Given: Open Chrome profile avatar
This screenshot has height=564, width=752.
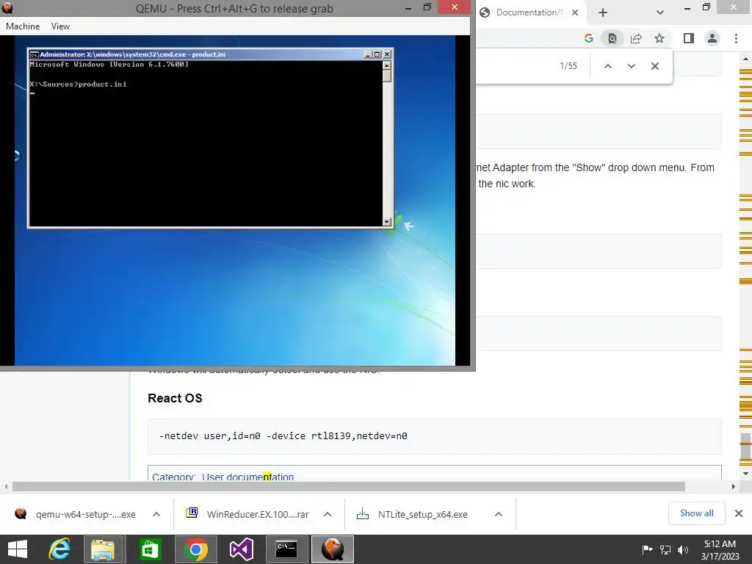Looking at the screenshot, I should (712, 38).
